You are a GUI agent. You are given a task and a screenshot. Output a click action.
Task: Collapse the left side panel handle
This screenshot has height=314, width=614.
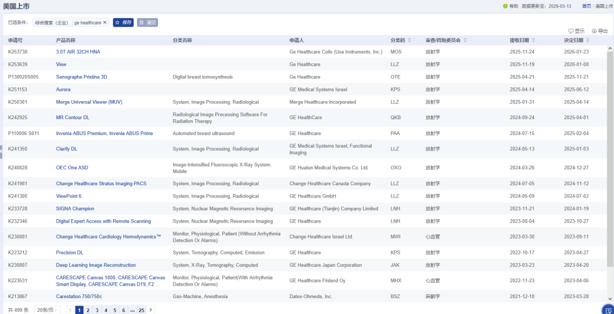coord(1,148)
